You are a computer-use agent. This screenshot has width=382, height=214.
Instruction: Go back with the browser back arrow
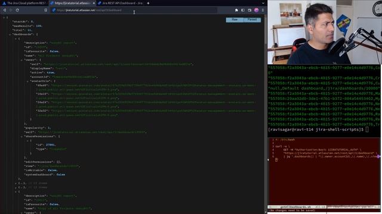pos(5,10)
